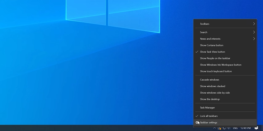This screenshot has height=131, width=263.
Task: Enable Show touch keyboard button
Action: click(225, 71)
